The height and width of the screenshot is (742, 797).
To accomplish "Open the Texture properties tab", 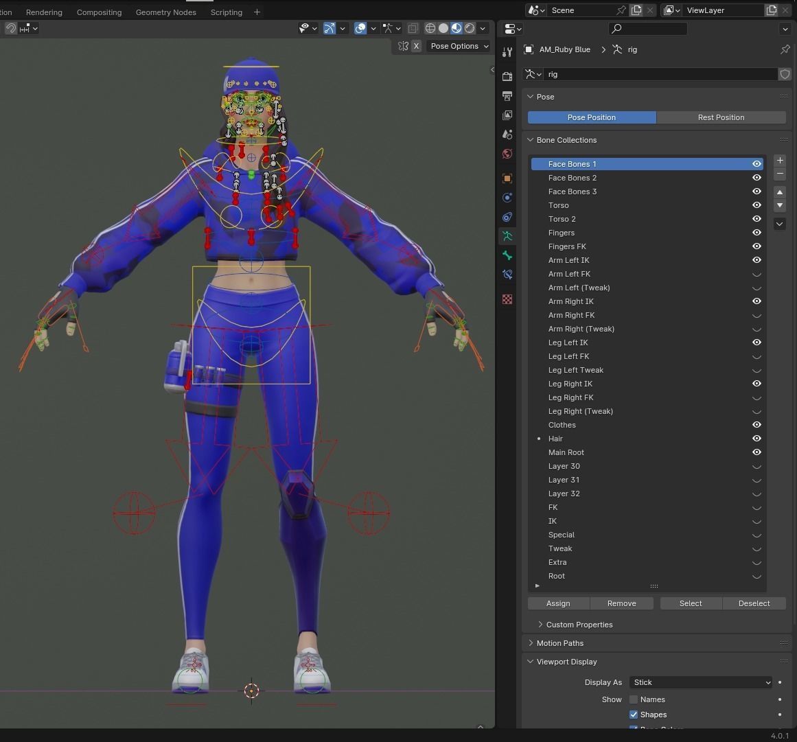I will click(x=507, y=299).
